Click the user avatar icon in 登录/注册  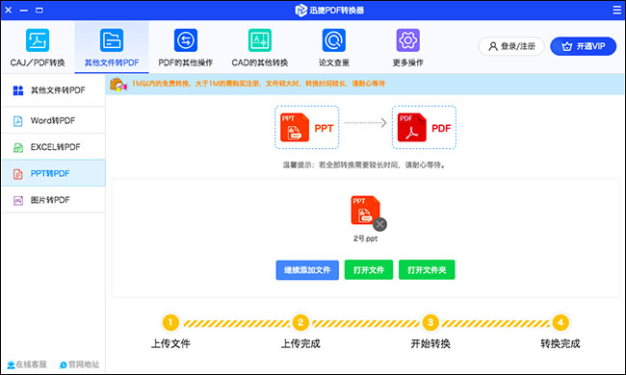click(x=493, y=46)
